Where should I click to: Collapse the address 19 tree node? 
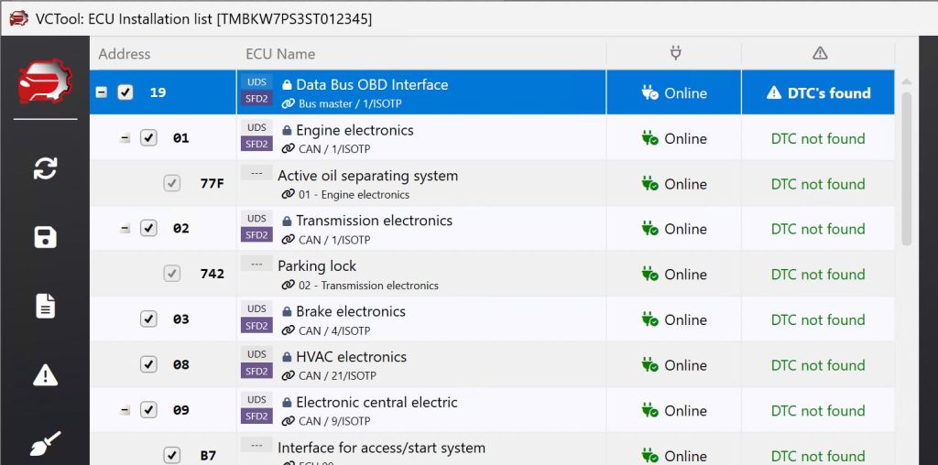pos(102,92)
